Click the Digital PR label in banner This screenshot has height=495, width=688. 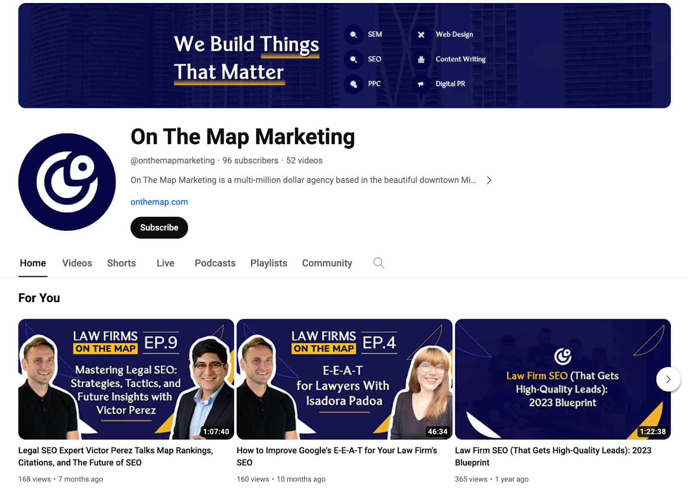coord(450,84)
